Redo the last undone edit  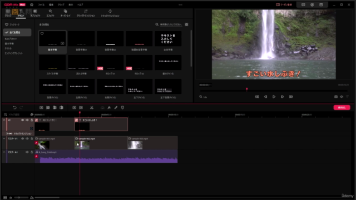[x=21, y=108]
